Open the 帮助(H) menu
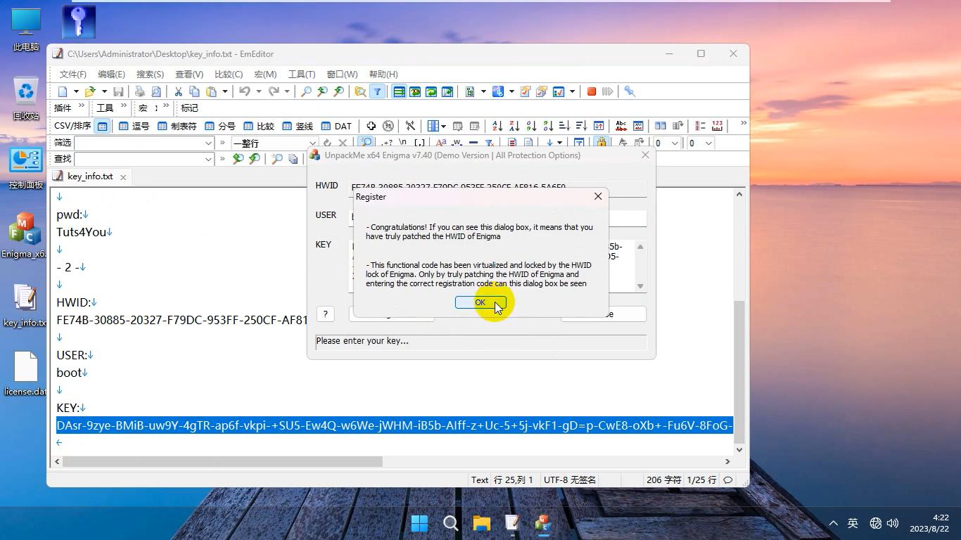Image resolution: width=961 pixels, height=540 pixels. click(383, 74)
